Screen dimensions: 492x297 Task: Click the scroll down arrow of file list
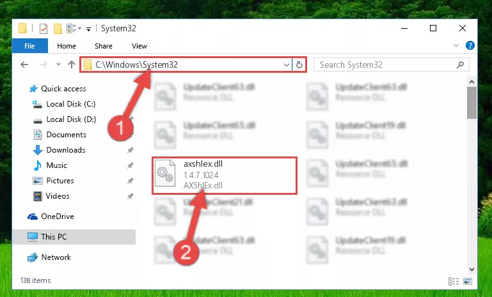coord(472,270)
